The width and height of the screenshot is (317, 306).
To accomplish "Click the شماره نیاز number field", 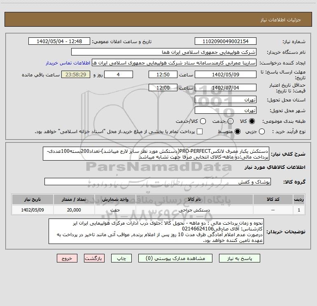I will (x=226, y=41).
